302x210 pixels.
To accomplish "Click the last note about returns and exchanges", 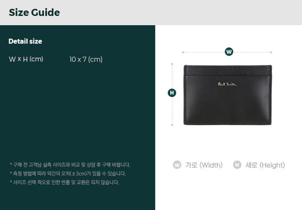I will [x=65, y=182].
